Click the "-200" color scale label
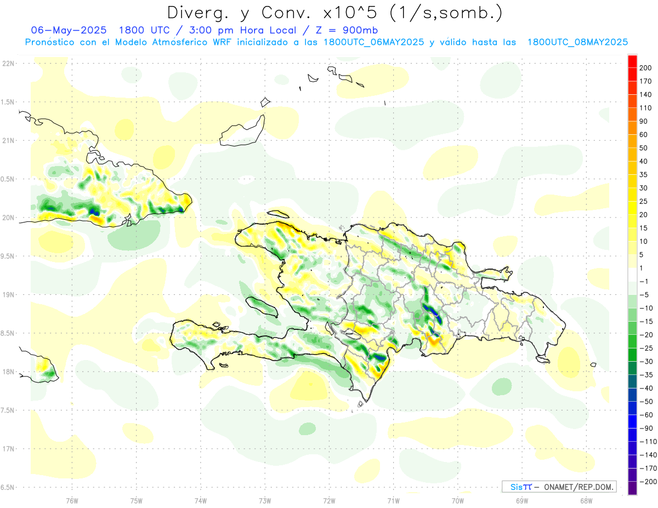Screen dimensions: 658x508 point(649,481)
